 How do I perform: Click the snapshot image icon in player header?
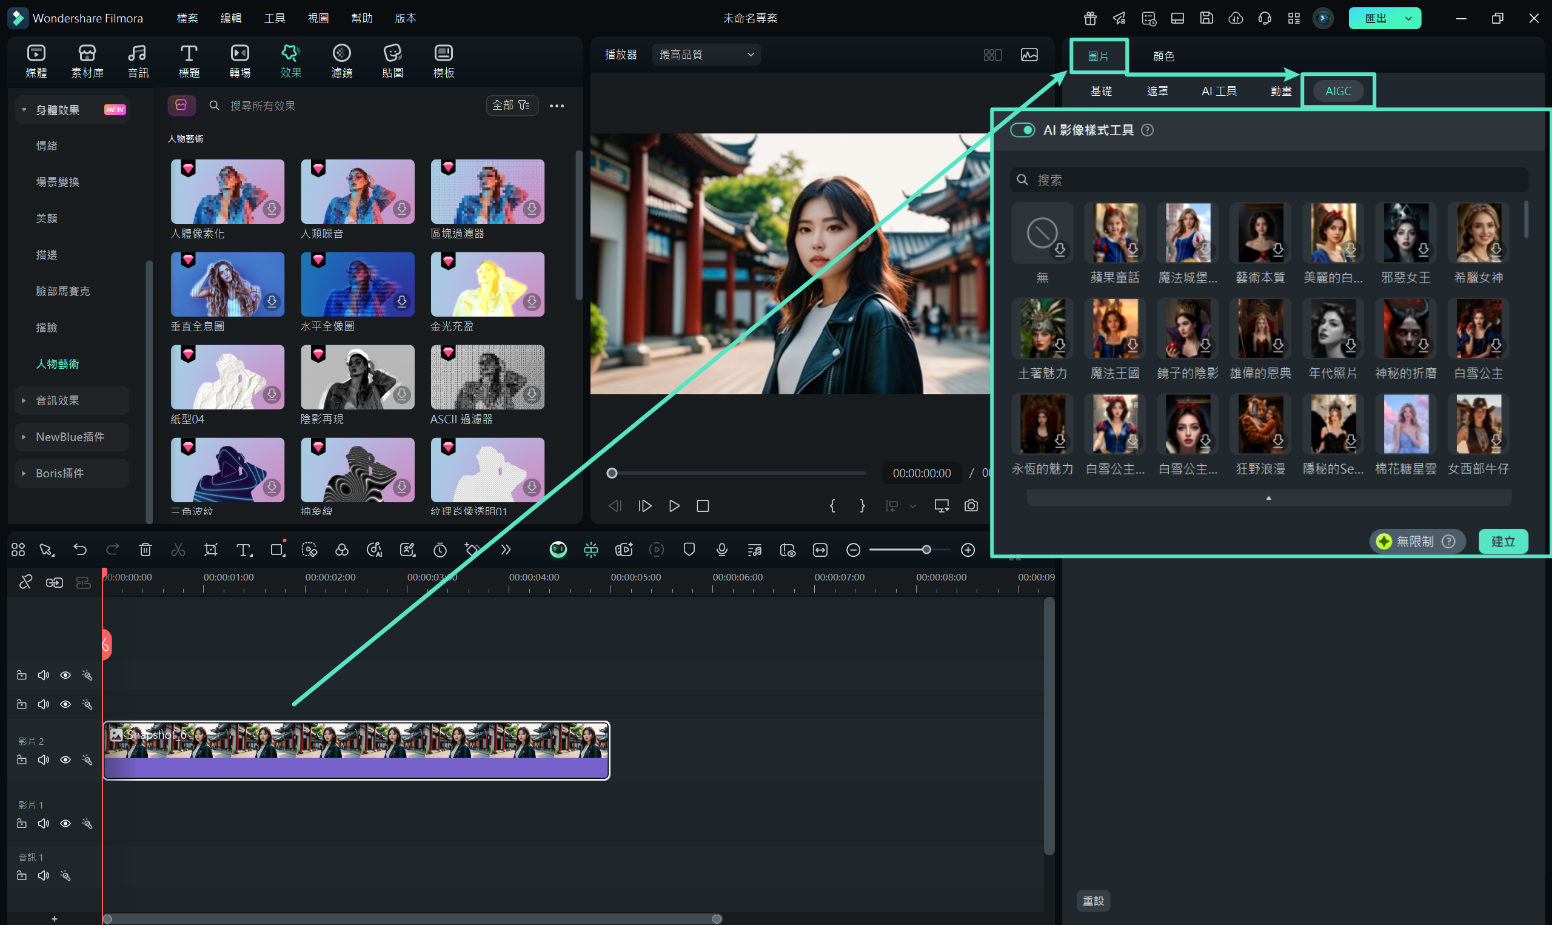(1029, 55)
